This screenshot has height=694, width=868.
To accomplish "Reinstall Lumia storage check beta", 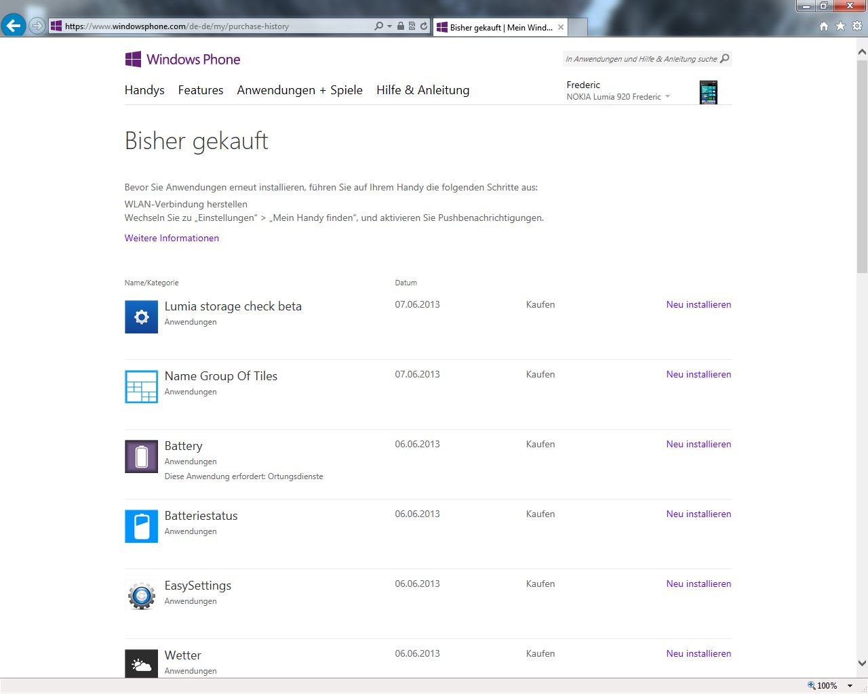I will [x=698, y=304].
